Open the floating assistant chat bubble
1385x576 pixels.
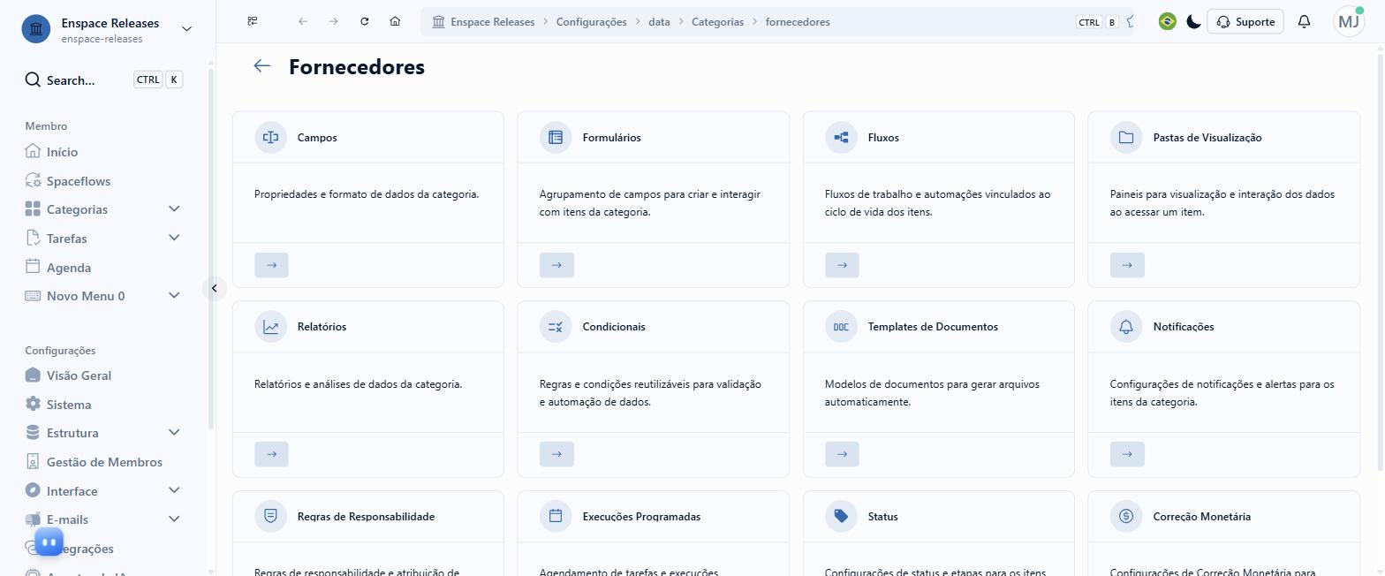pos(49,542)
